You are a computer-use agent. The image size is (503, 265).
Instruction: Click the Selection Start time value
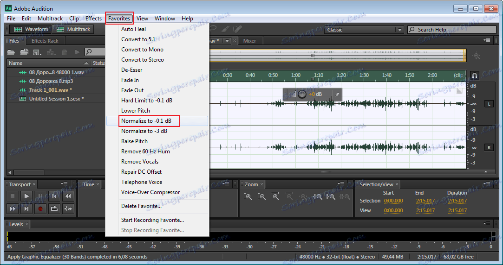tap(393, 201)
